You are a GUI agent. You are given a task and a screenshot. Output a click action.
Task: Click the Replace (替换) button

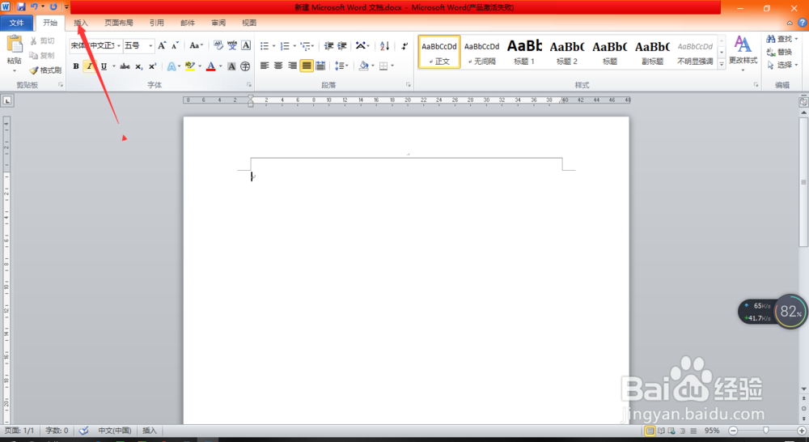point(779,52)
